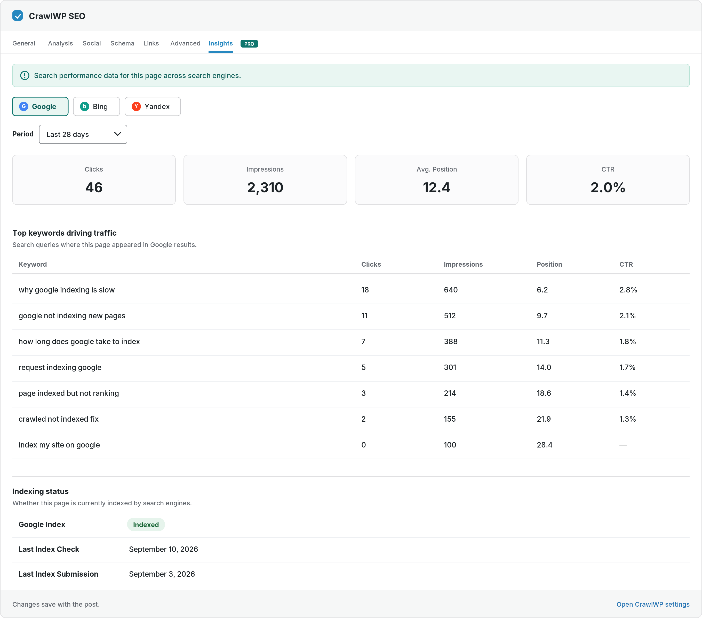The width and height of the screenshot is (702, 618).
Task: Click the 'Indexing status' heading
Action: pyautogui.click(x=41, y=491)
